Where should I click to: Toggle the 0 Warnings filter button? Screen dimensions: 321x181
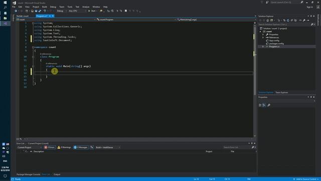[64, 147]
